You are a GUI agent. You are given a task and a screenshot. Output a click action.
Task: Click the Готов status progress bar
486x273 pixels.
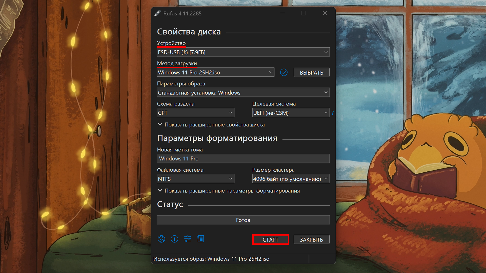(x=243, y=220)
